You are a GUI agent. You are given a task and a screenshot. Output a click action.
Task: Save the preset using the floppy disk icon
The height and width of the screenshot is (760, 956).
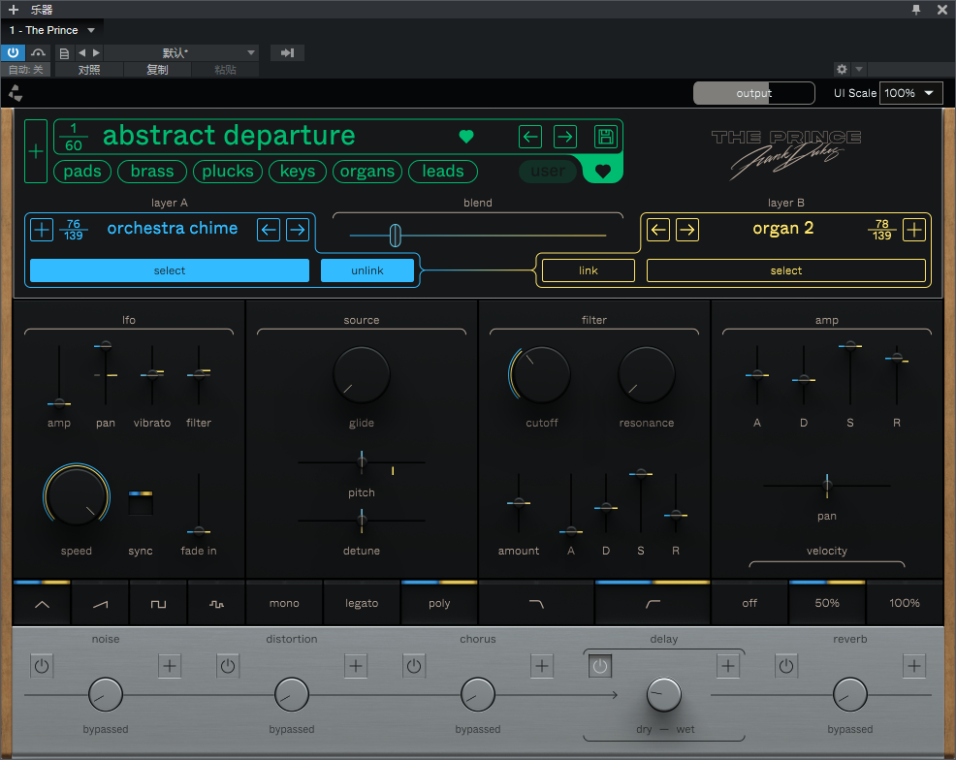pyautogui.click(x=605, y=137)
